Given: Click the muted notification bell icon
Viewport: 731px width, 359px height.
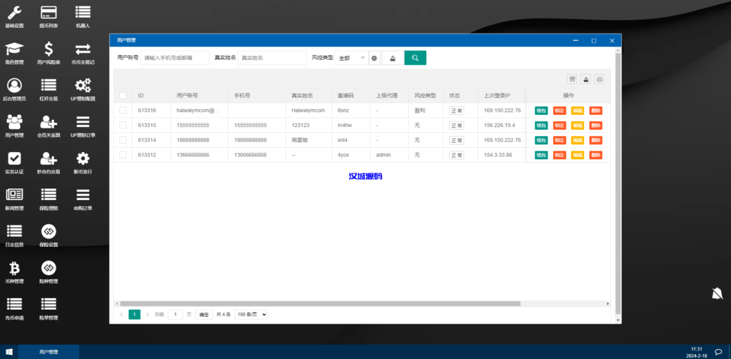Looking at the screenshot, I should 717,293.
